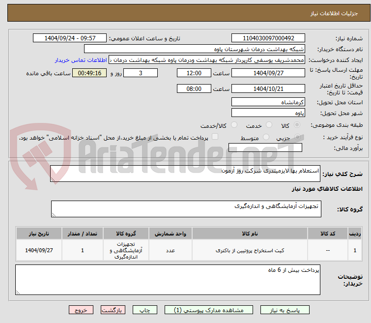Screen dimensions: 371x323
Task: Open اطلاعات تماس خریدار link
Action: 81,60
